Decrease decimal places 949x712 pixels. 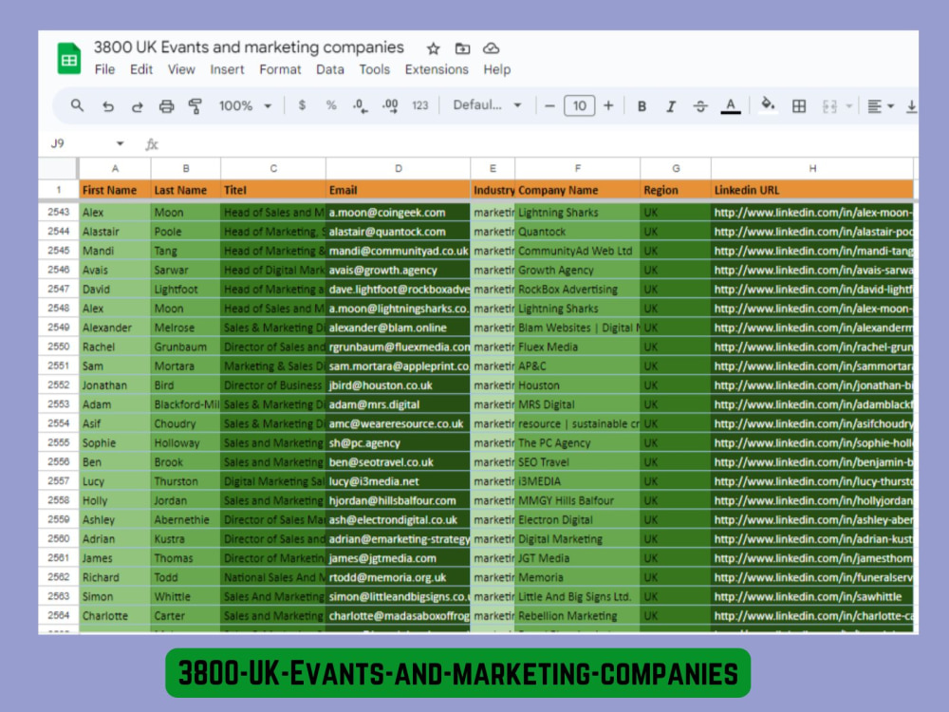[360, 106]
